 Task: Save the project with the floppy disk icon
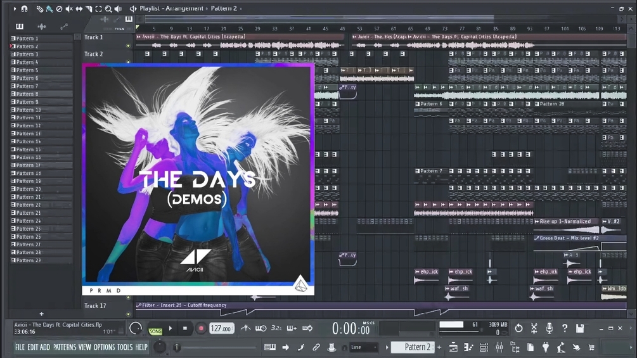580,328
